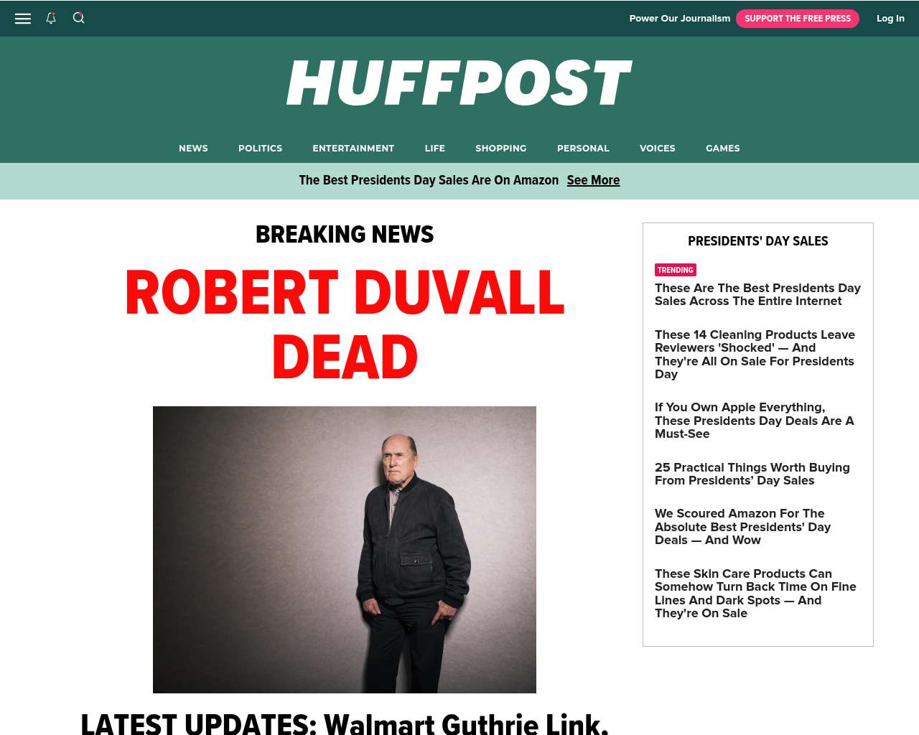Open the Robert Duvall Dead headline
The height and width of the screenshot is (735, 919).
(345, 324)
